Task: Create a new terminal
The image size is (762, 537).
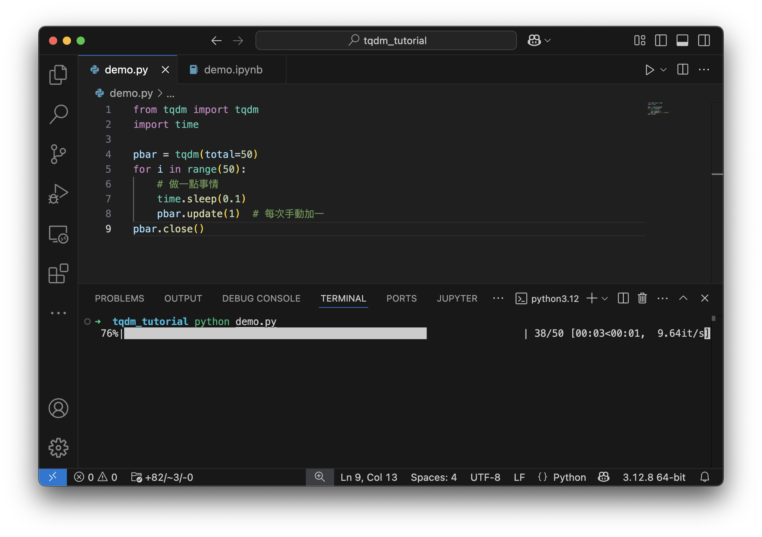Action: [592, 298]
